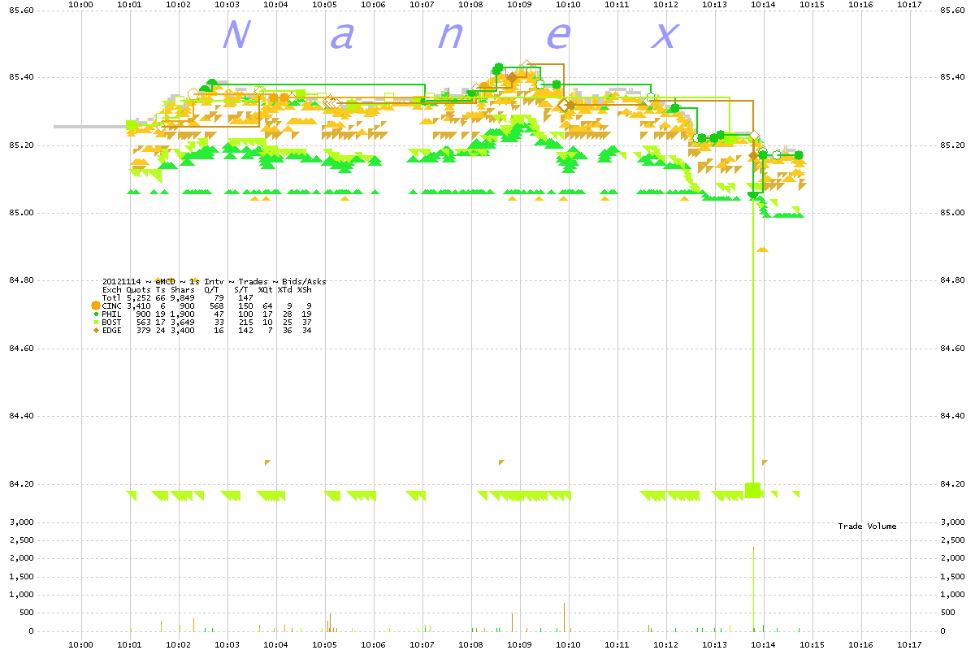975x650 pixels.
Task: Click the green square marker at 10:01
Action: [x=132, y=125]
